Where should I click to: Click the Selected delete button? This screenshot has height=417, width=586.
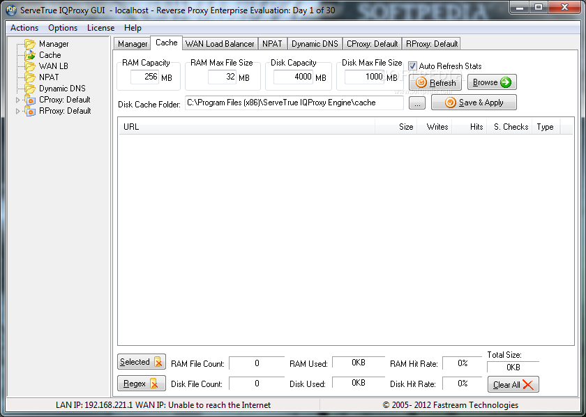pyautogui.click(x=142, y=362)
